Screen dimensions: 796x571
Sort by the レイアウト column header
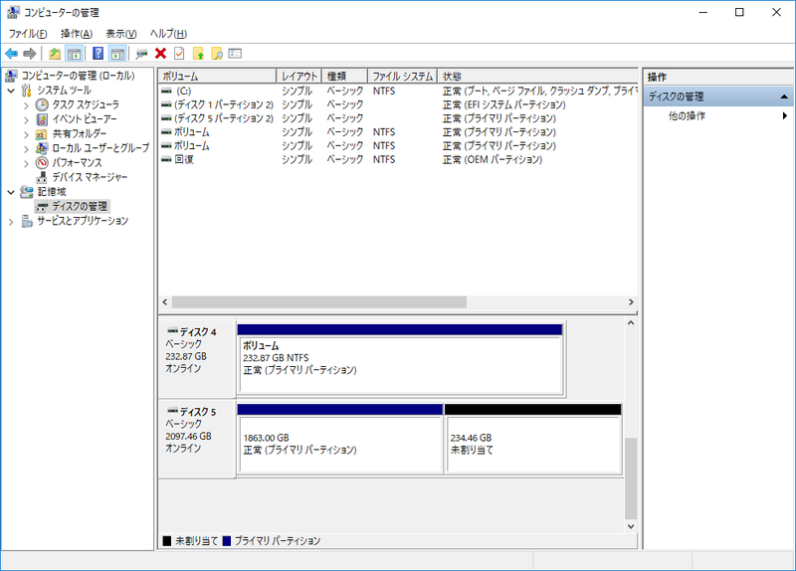coord(299,77)
